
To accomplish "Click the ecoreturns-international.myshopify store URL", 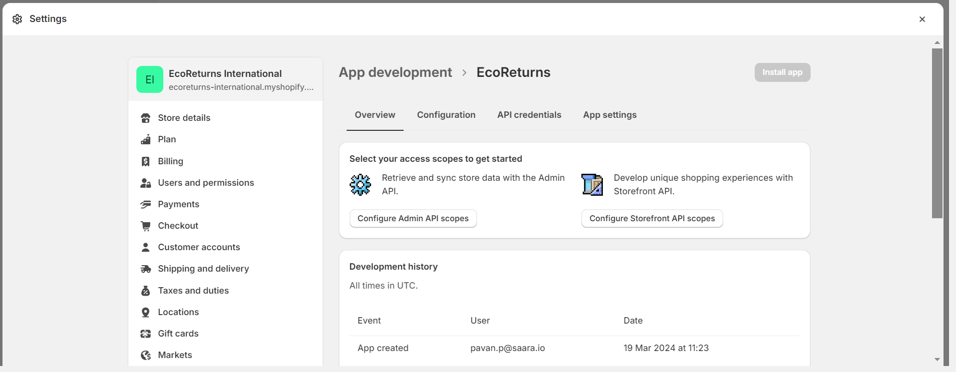I will point(241,87).
